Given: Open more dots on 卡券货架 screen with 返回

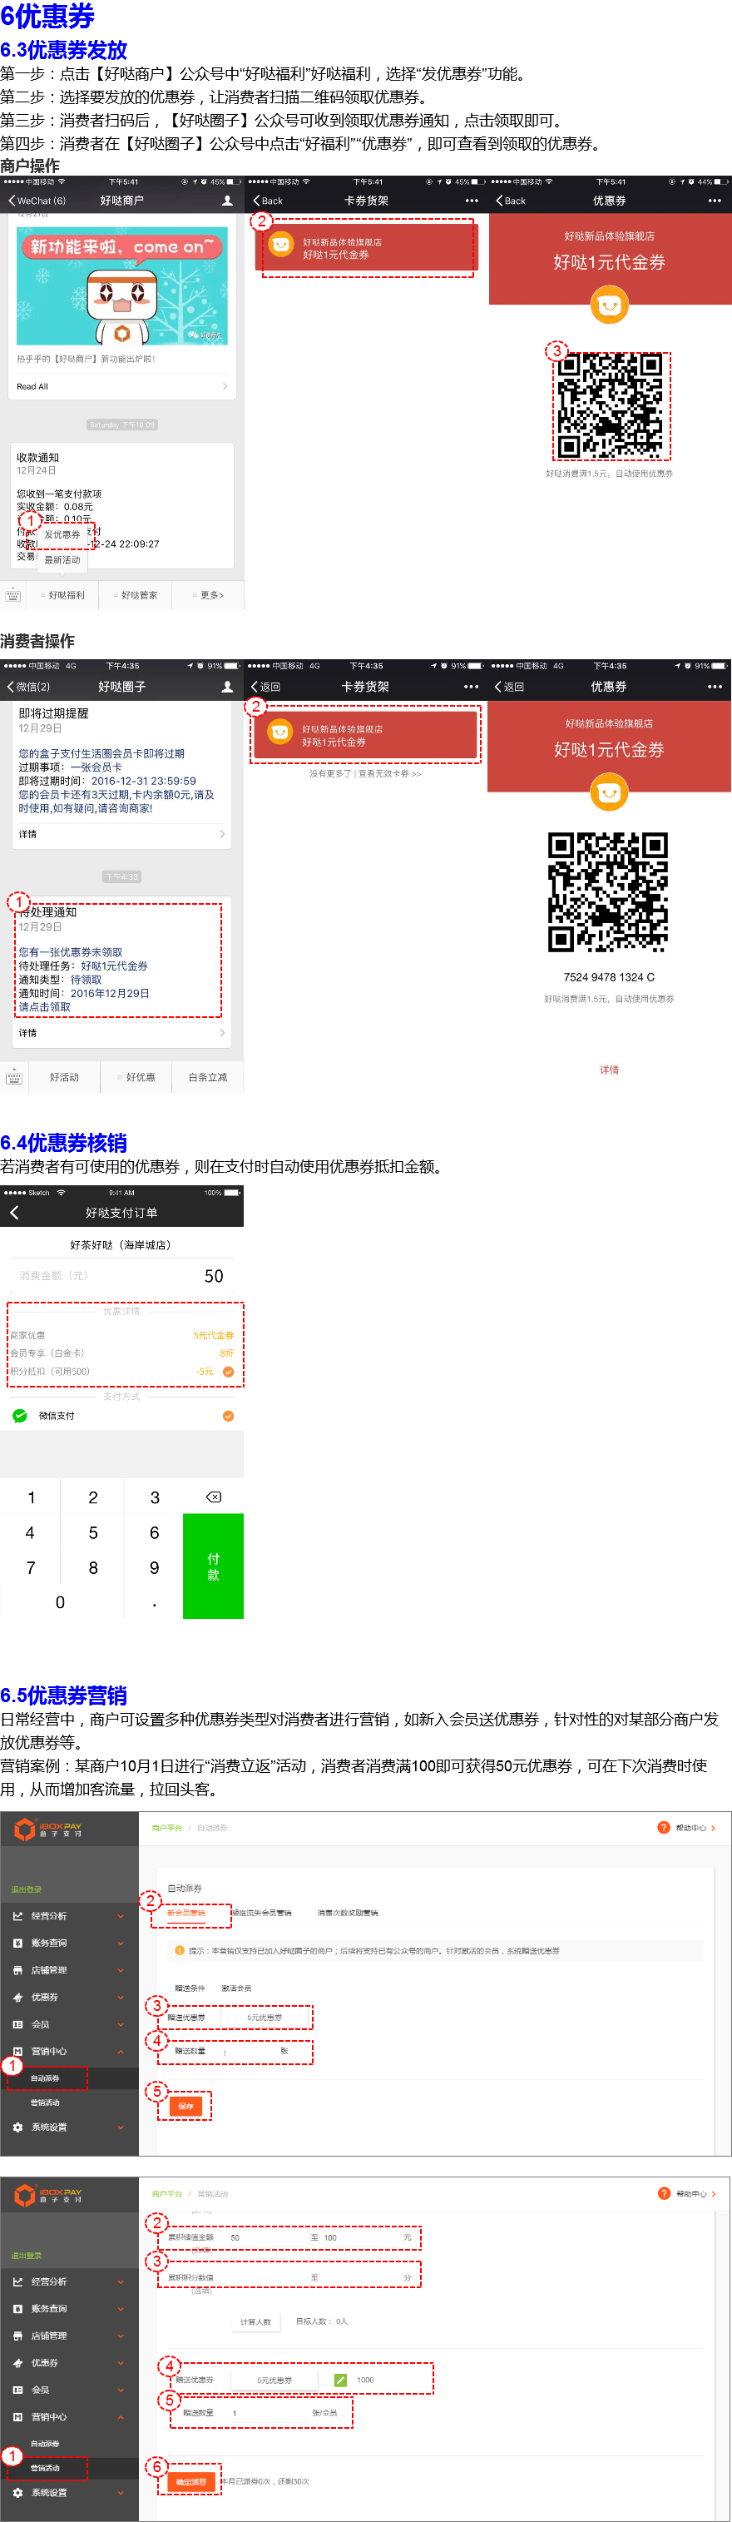Looking at the screenshot, I should 472,688.
